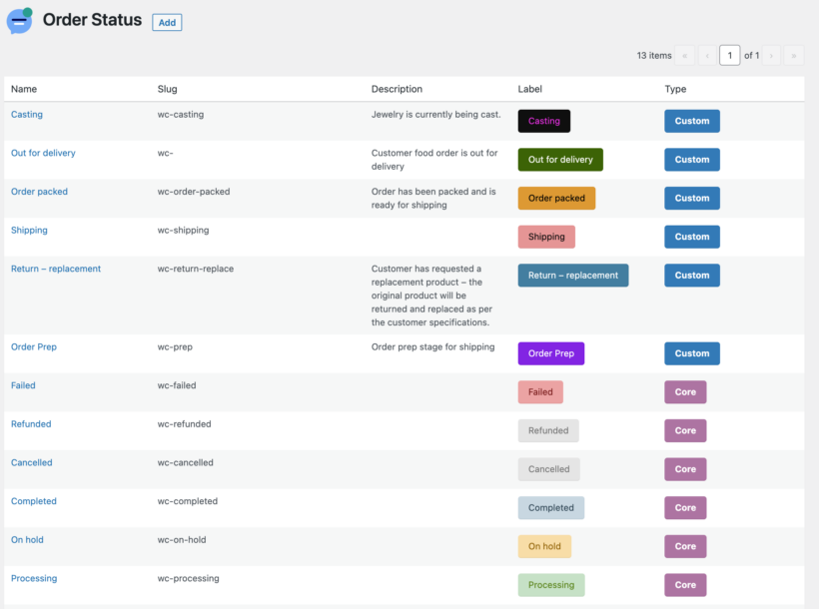Click the first-page double-arrow pagination icon
Screen dimensions: 819x609
pyautogui.click(x=684, y=55)
